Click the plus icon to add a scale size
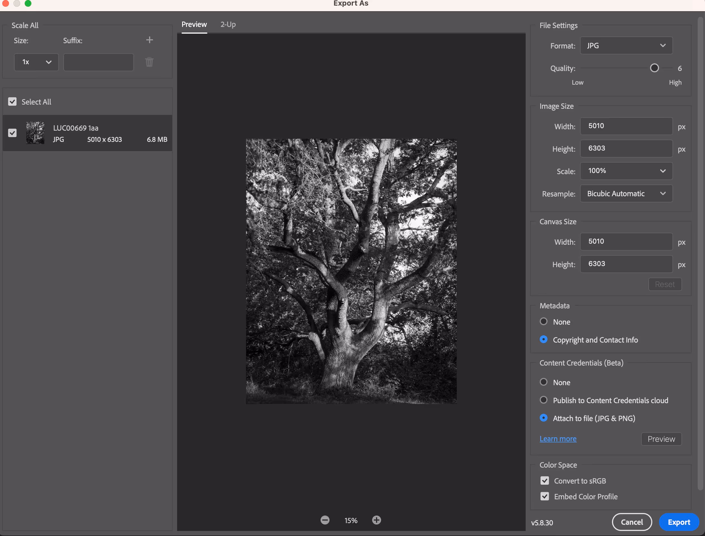 (149, 40)
